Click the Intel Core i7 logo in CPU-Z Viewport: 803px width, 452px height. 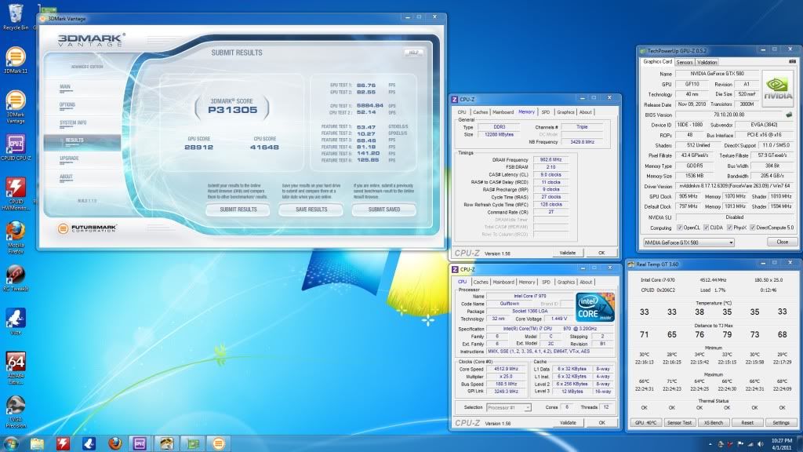(x=594, y=308)
